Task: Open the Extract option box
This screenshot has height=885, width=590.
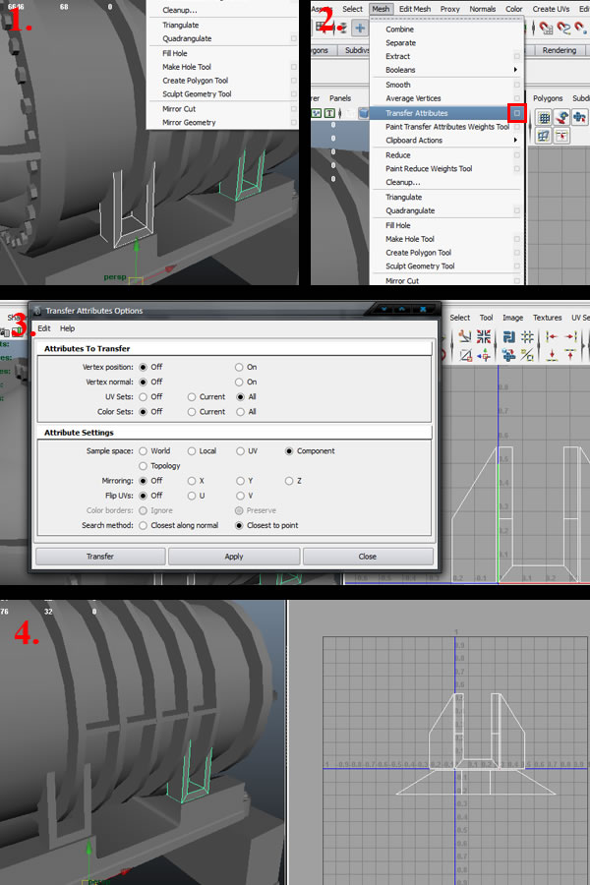Action: click(516, 56)
